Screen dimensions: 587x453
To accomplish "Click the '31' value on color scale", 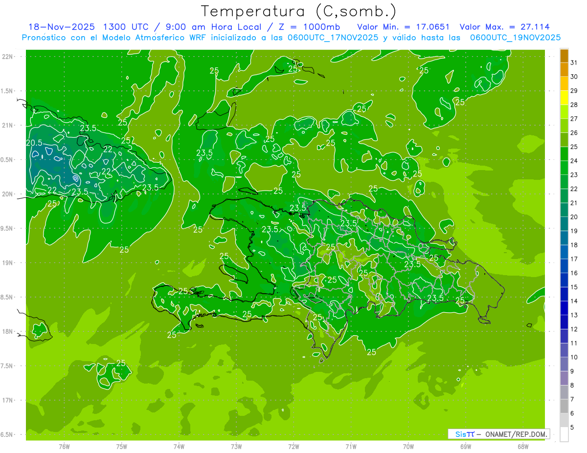I will pyautogui.click(x=574, y=63).
